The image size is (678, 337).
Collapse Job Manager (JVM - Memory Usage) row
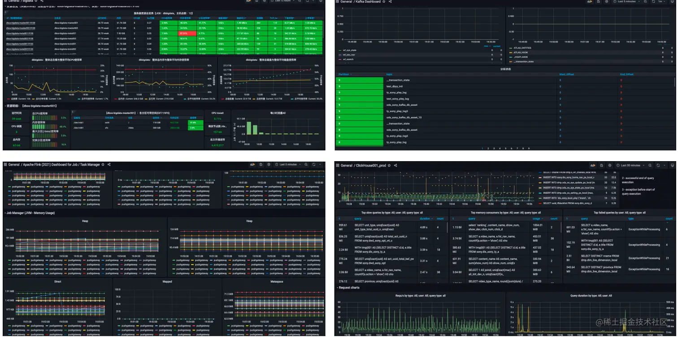(x=30, y=213)
